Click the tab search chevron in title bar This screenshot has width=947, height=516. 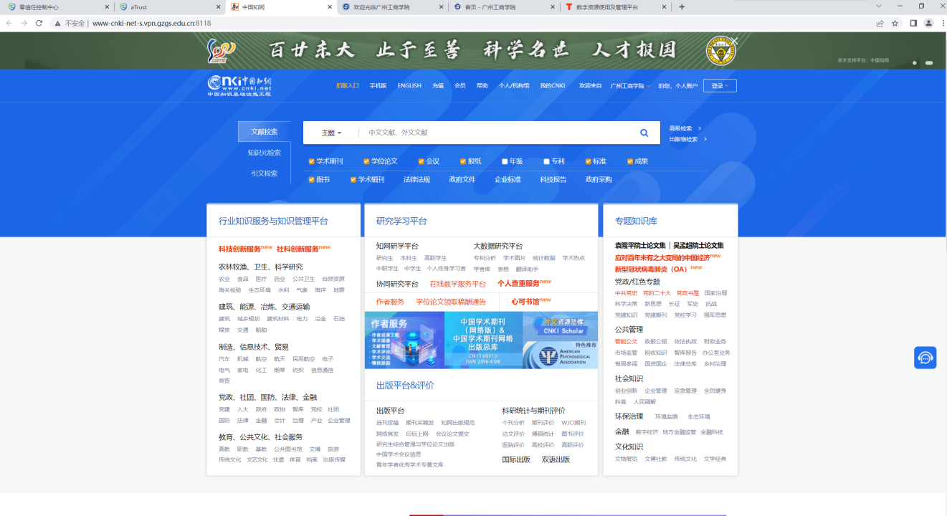pyautogui.click(x=880, y=6)
